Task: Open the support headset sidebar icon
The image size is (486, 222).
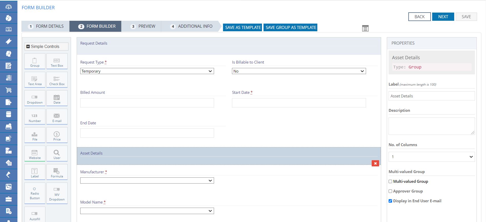Action: click(8, 53)
